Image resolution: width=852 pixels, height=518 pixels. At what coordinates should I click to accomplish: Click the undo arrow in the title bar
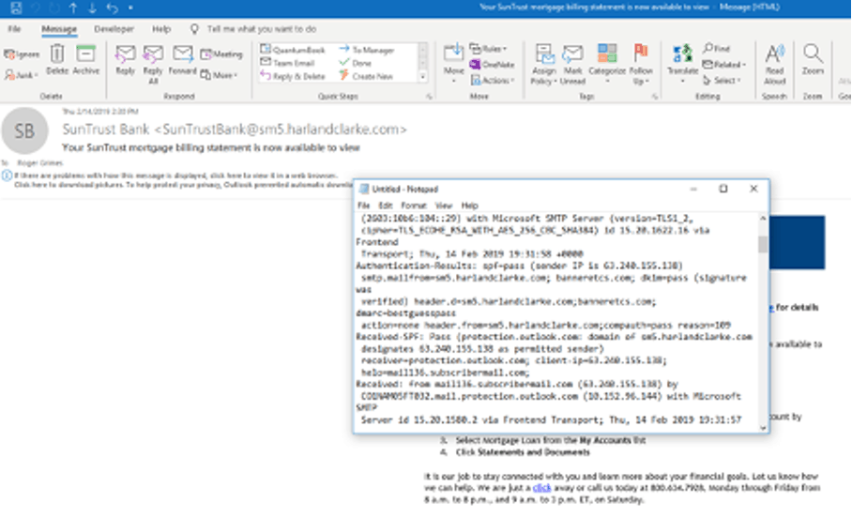click(112, 8)
